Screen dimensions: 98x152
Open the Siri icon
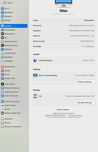click(x=3, y=38)
